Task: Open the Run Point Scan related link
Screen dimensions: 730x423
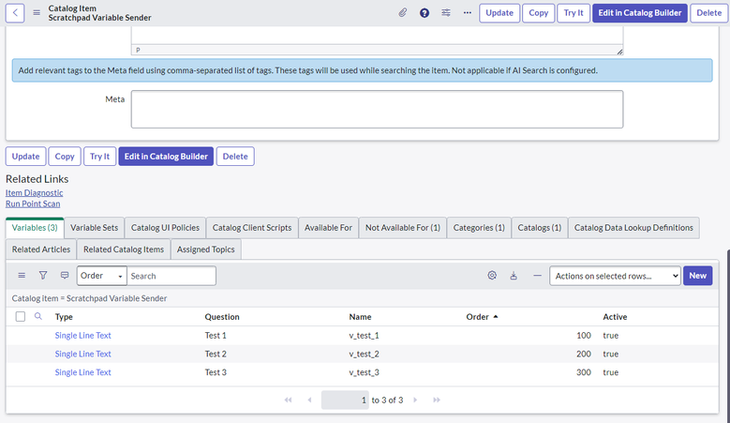Action: [x=33, y=204]
